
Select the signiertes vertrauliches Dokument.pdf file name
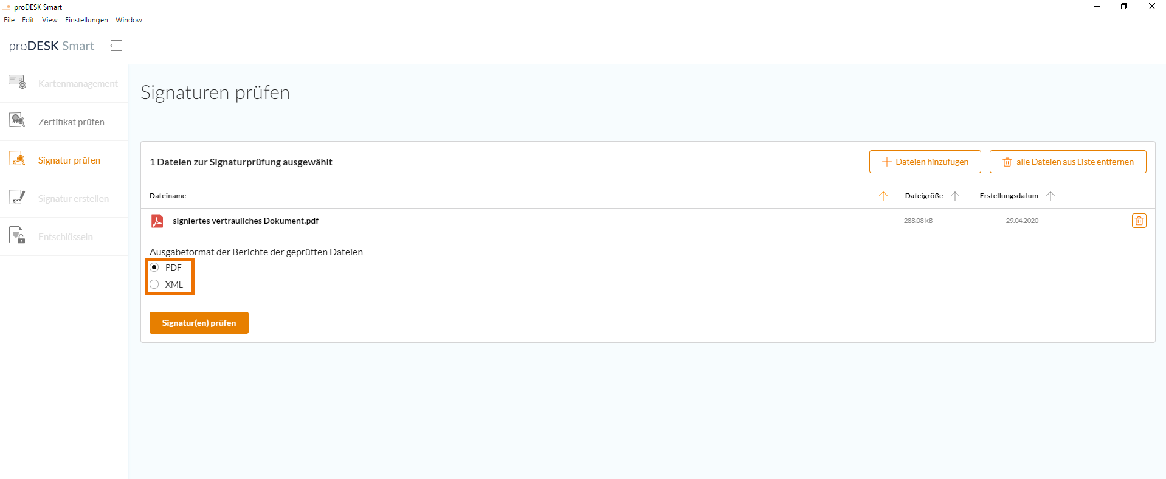[x=246, y=221]
